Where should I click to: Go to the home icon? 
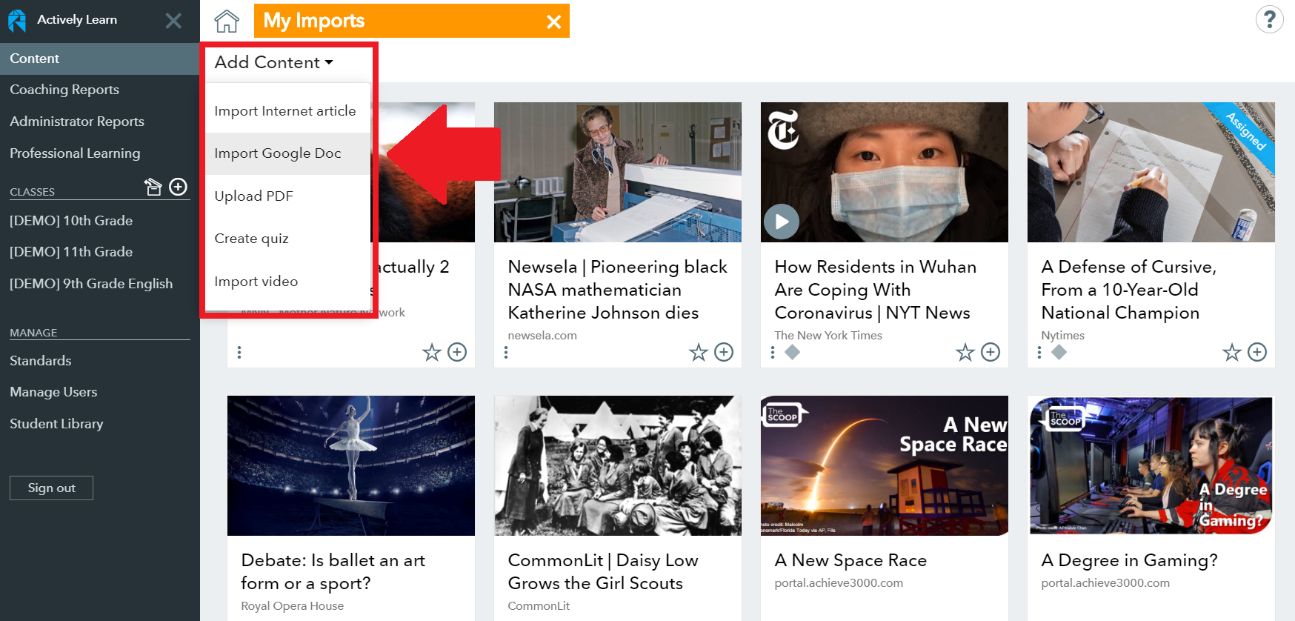(227, 21)
